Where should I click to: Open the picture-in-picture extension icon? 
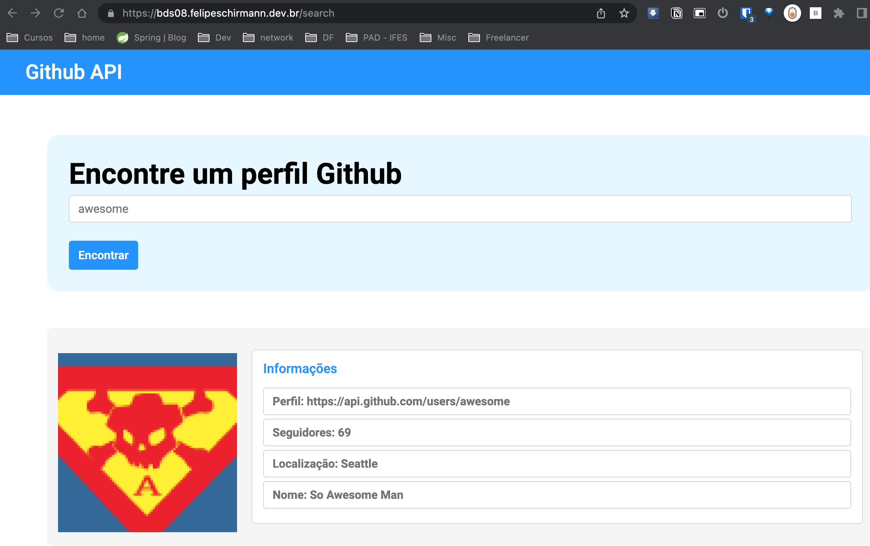tap(699, 13)
